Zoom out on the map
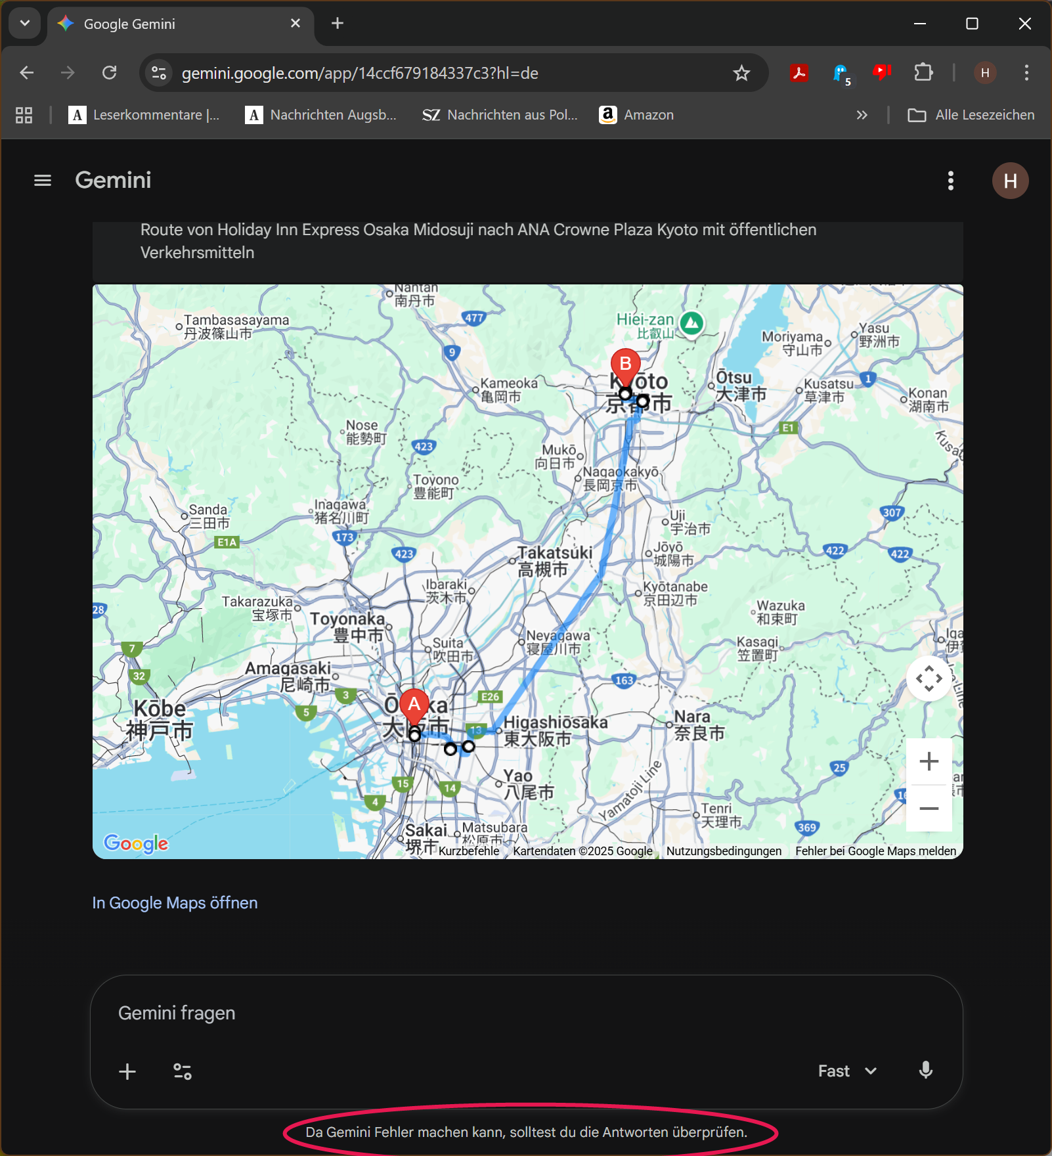 pyautogui.click(x=929, y=809)
